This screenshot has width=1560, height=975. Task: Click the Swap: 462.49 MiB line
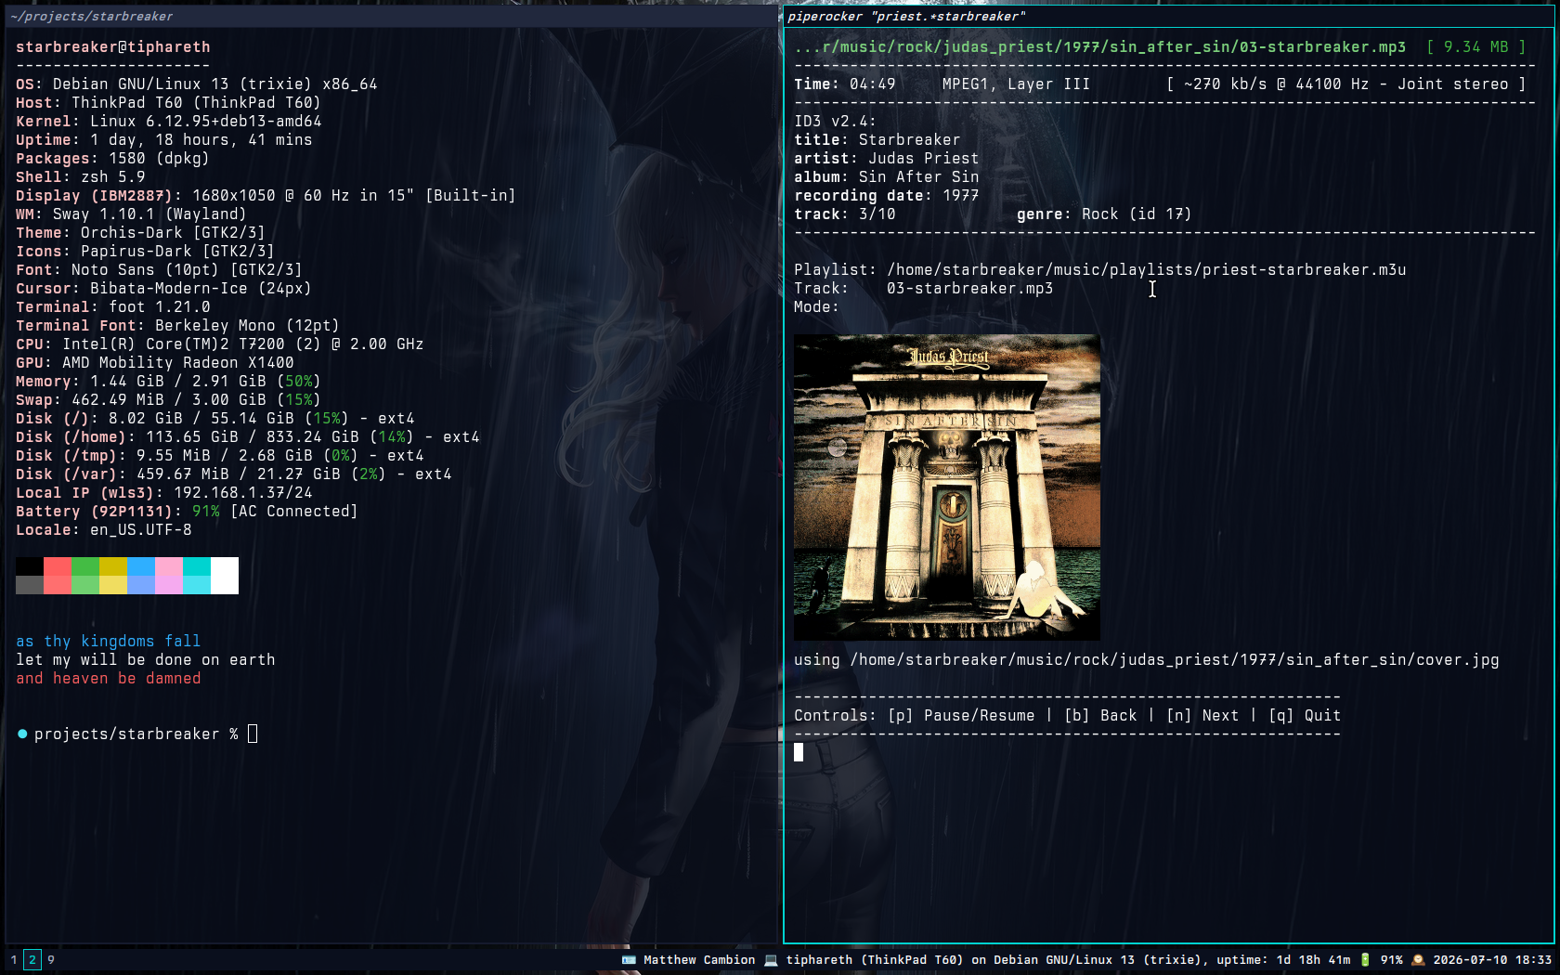coord(168,399)
